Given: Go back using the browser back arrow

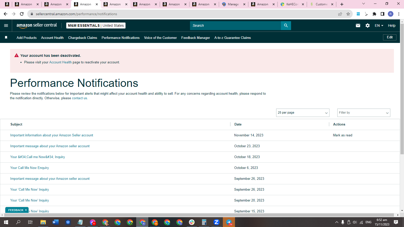Looking at the screenshot, I should (6, 14).
